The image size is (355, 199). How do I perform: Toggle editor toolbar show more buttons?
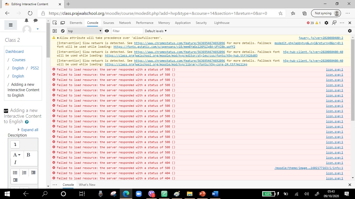(x=15, y=144)
